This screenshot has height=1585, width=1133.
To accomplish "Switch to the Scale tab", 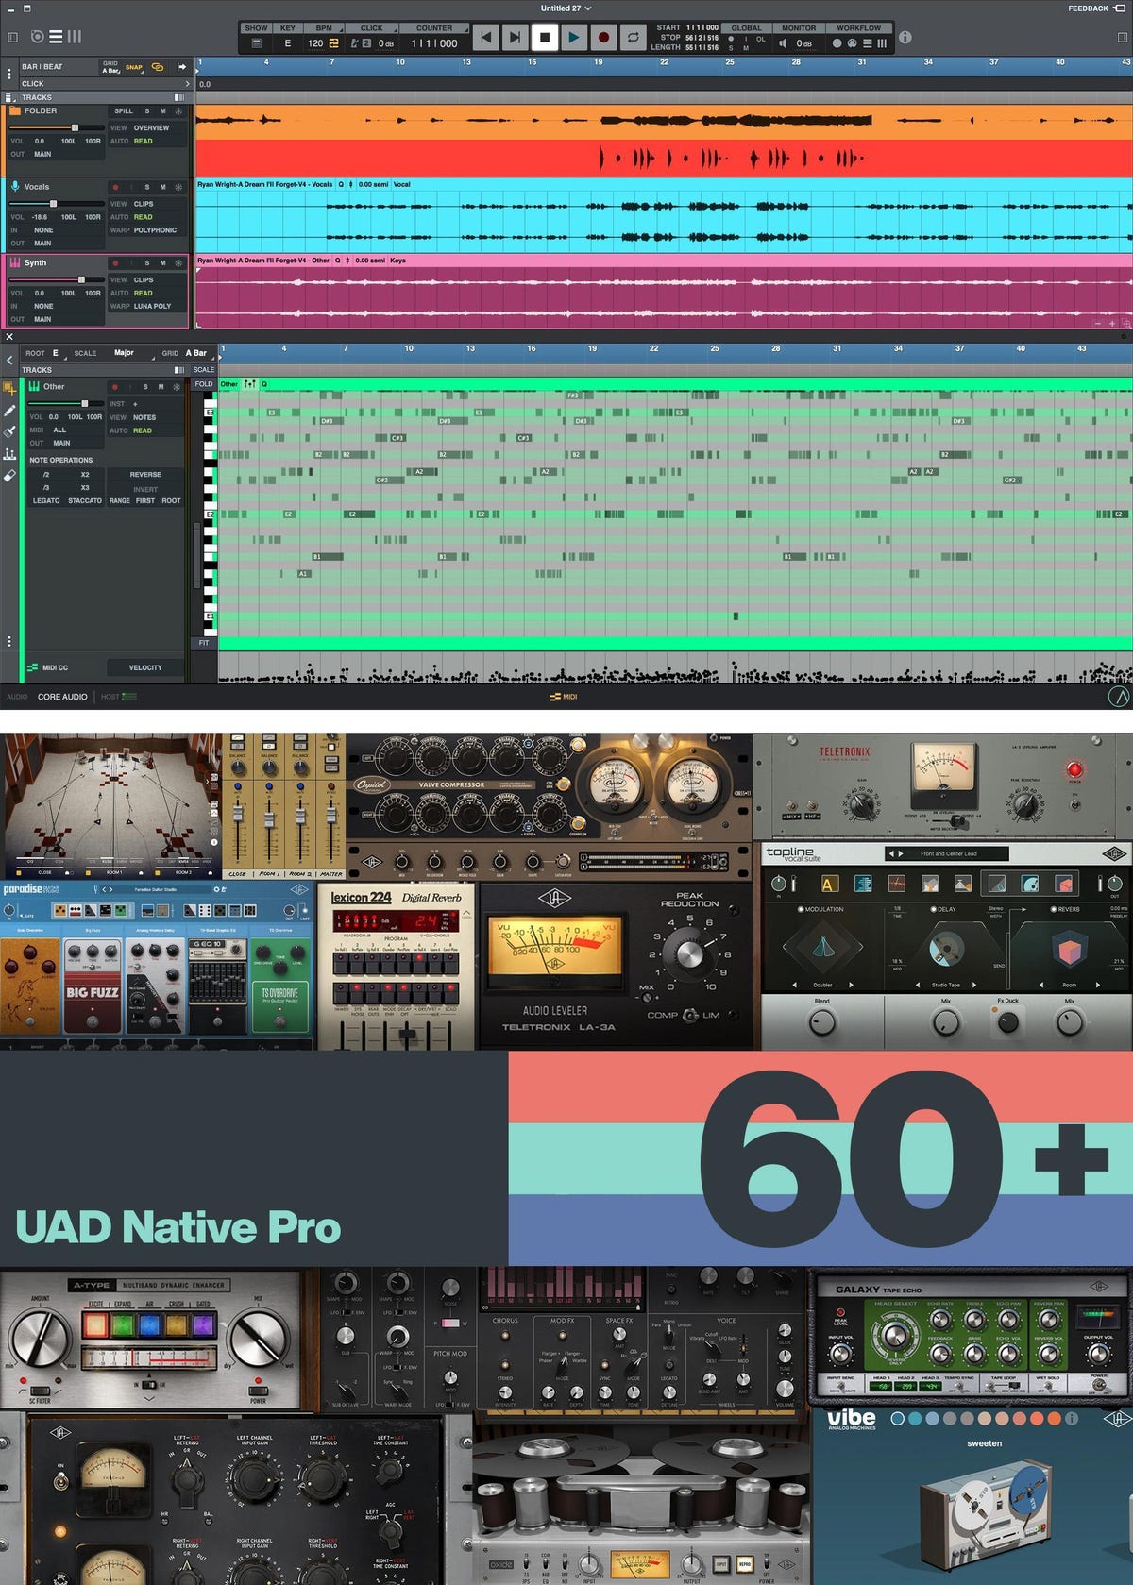I will coord(204,370).
